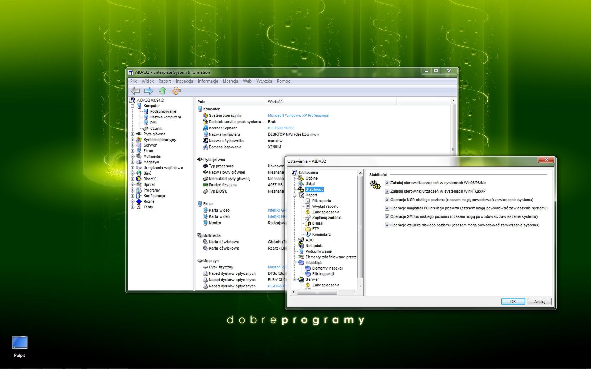Click scroll-down arrow of settings tree

[x=360, y=286]
